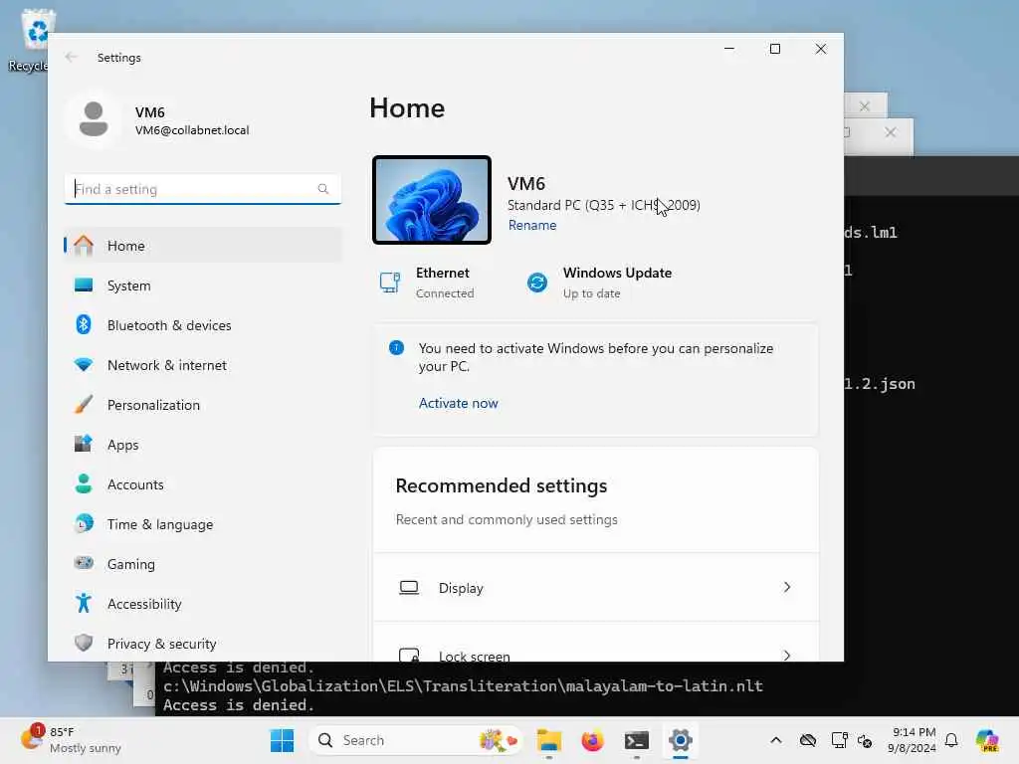Click the speaker volume tray icon
Image resolution: width=1019 pixels, height=764 pixels.
pos(865,740)
